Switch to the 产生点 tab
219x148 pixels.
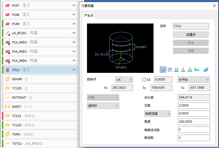[x=89, y=16]
